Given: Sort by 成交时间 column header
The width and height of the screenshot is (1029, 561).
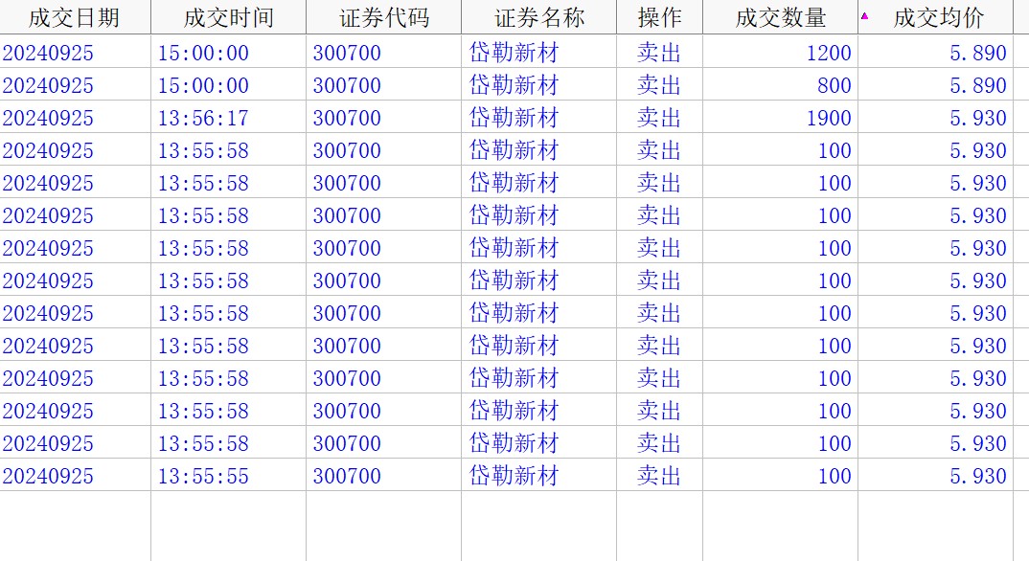Looking at the screenshot, I should pyautogui.click(x=228, y=17).
